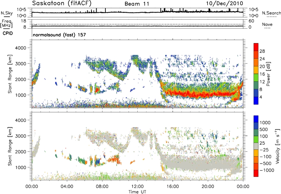281x194 pixels.
Task: Click the power panel 'Slant Range [km]' label
Action: pyautogui.click(x=10, y=74)
